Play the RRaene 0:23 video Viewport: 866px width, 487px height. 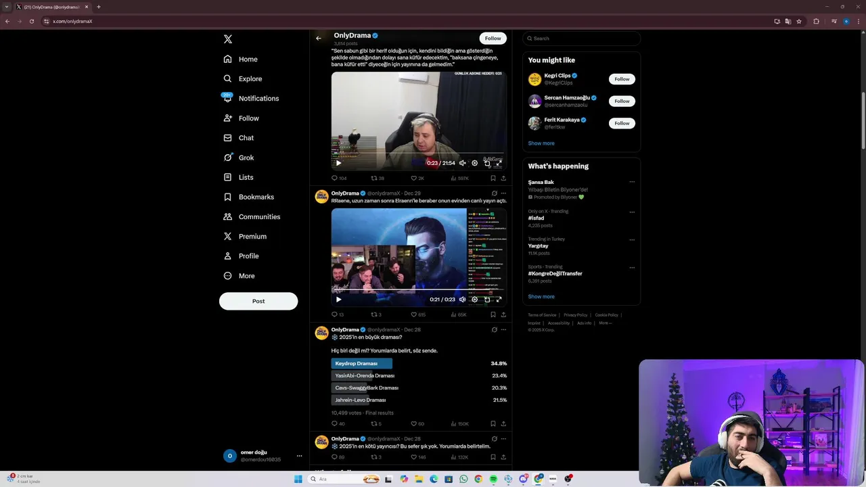tap(338, 300)
